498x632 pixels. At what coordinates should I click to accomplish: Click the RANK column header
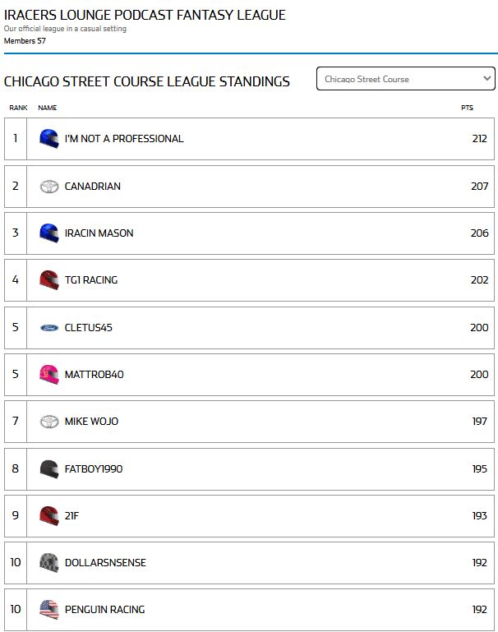click(18, 108)
